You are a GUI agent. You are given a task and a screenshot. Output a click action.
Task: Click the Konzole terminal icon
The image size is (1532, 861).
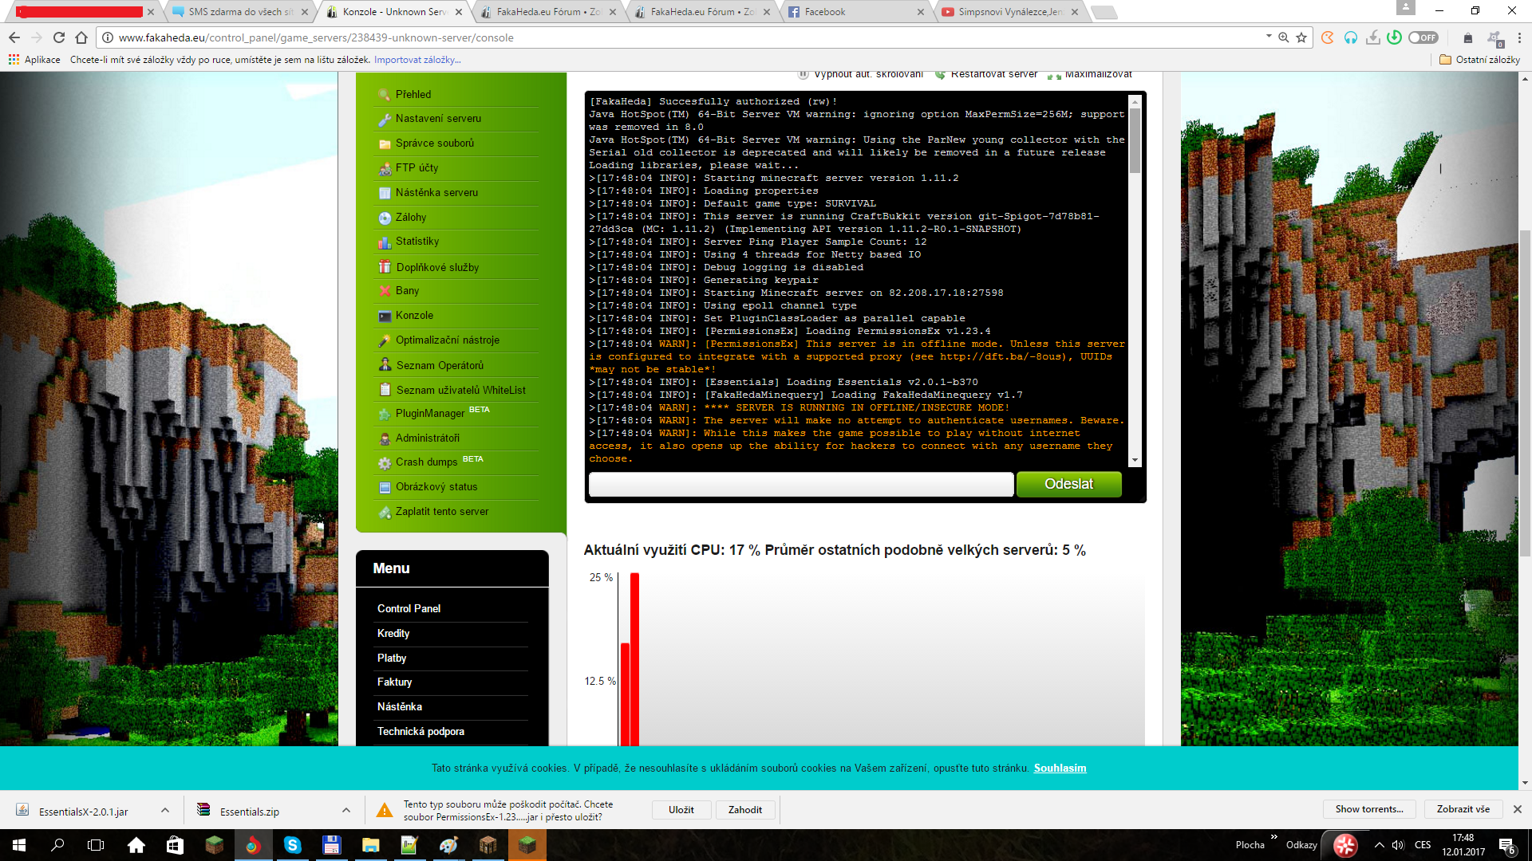tap(385, 316)
